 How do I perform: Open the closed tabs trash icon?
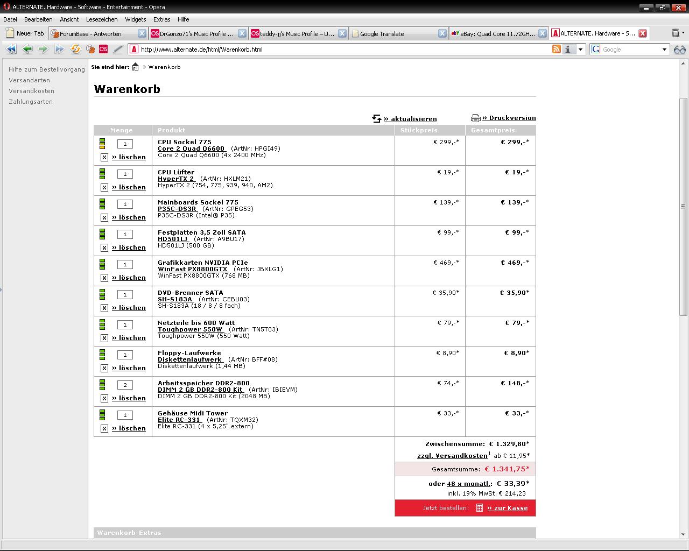pos(676,33)
